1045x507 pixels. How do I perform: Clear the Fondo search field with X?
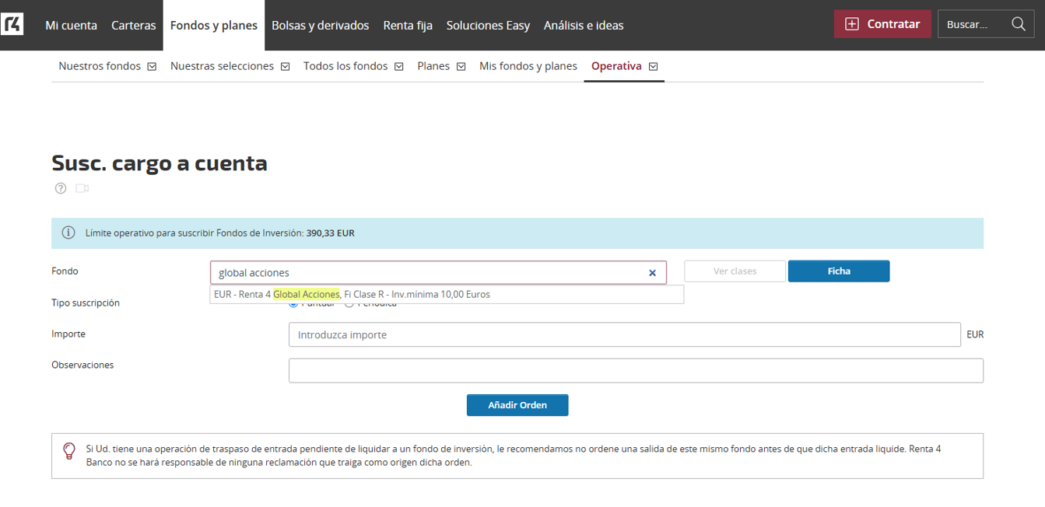click(x=652, y=273)
